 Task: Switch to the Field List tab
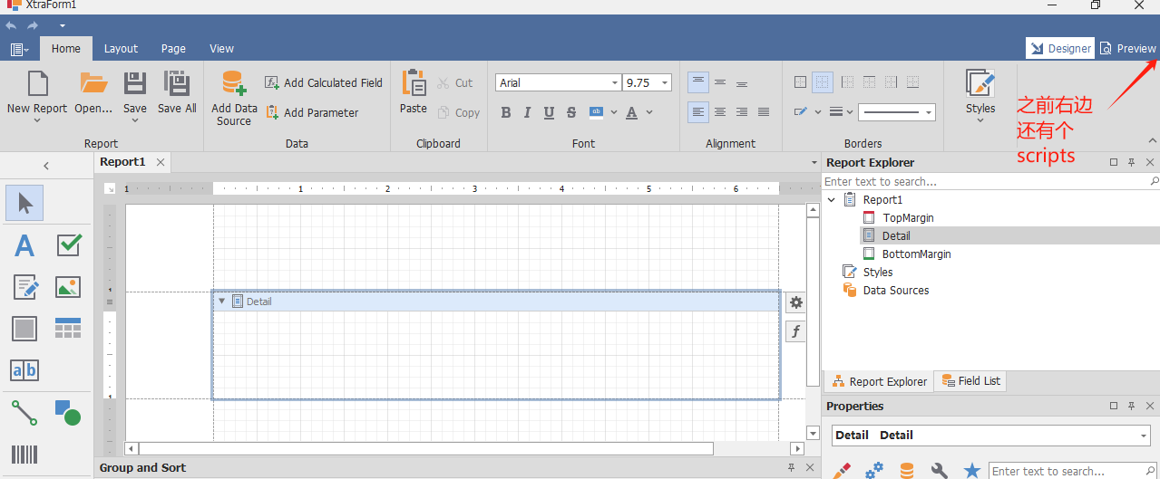pyautogui.click(x=970, y=381)
